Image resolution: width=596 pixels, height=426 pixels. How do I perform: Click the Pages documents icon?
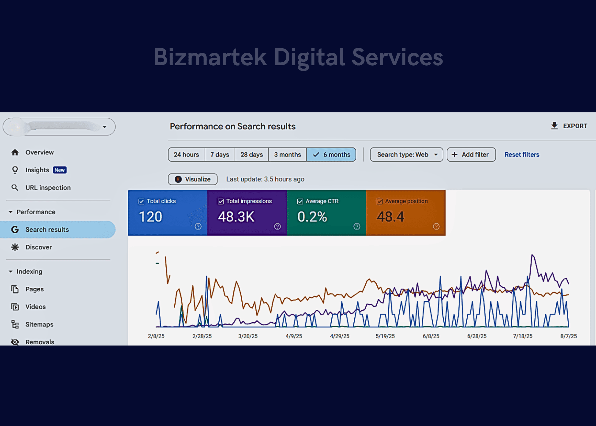(15, 289)
